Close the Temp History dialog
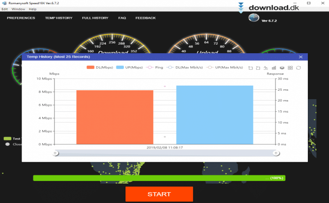 301,57
